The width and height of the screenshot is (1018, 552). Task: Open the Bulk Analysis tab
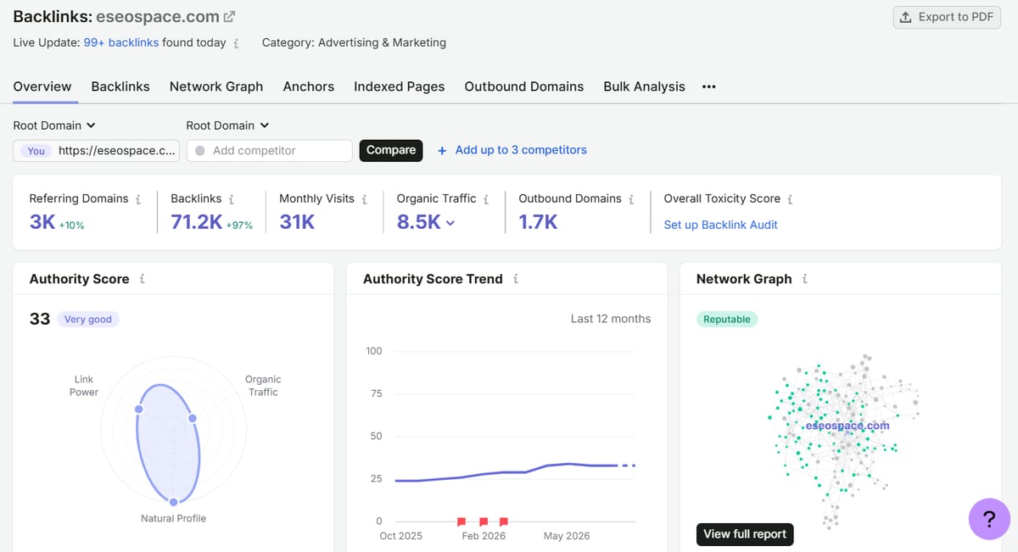point(644,86)
